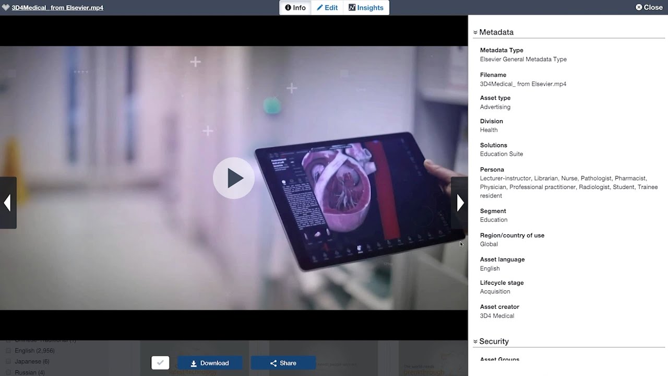
Task: Tick the Russian (4) language filter
Action: pos(8,372)
